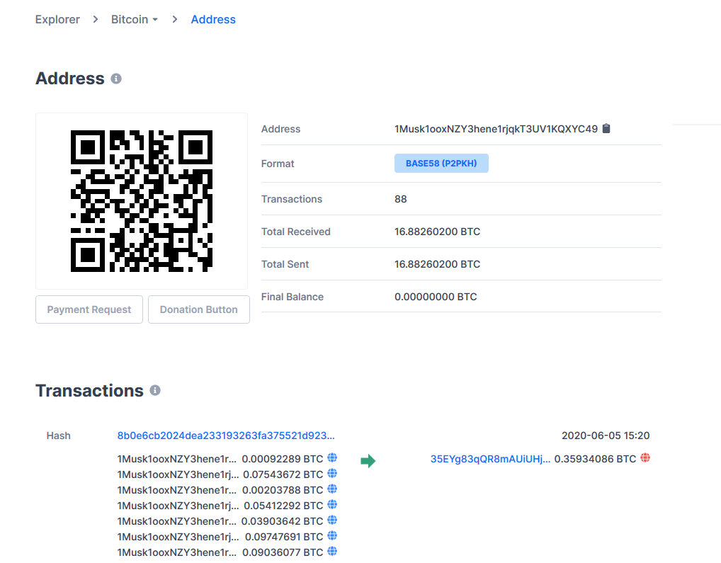Open the receiving address 35EYg83qQR8mAUiUHj
Viewport: 721px width, 563px height.
coord(491,459)
